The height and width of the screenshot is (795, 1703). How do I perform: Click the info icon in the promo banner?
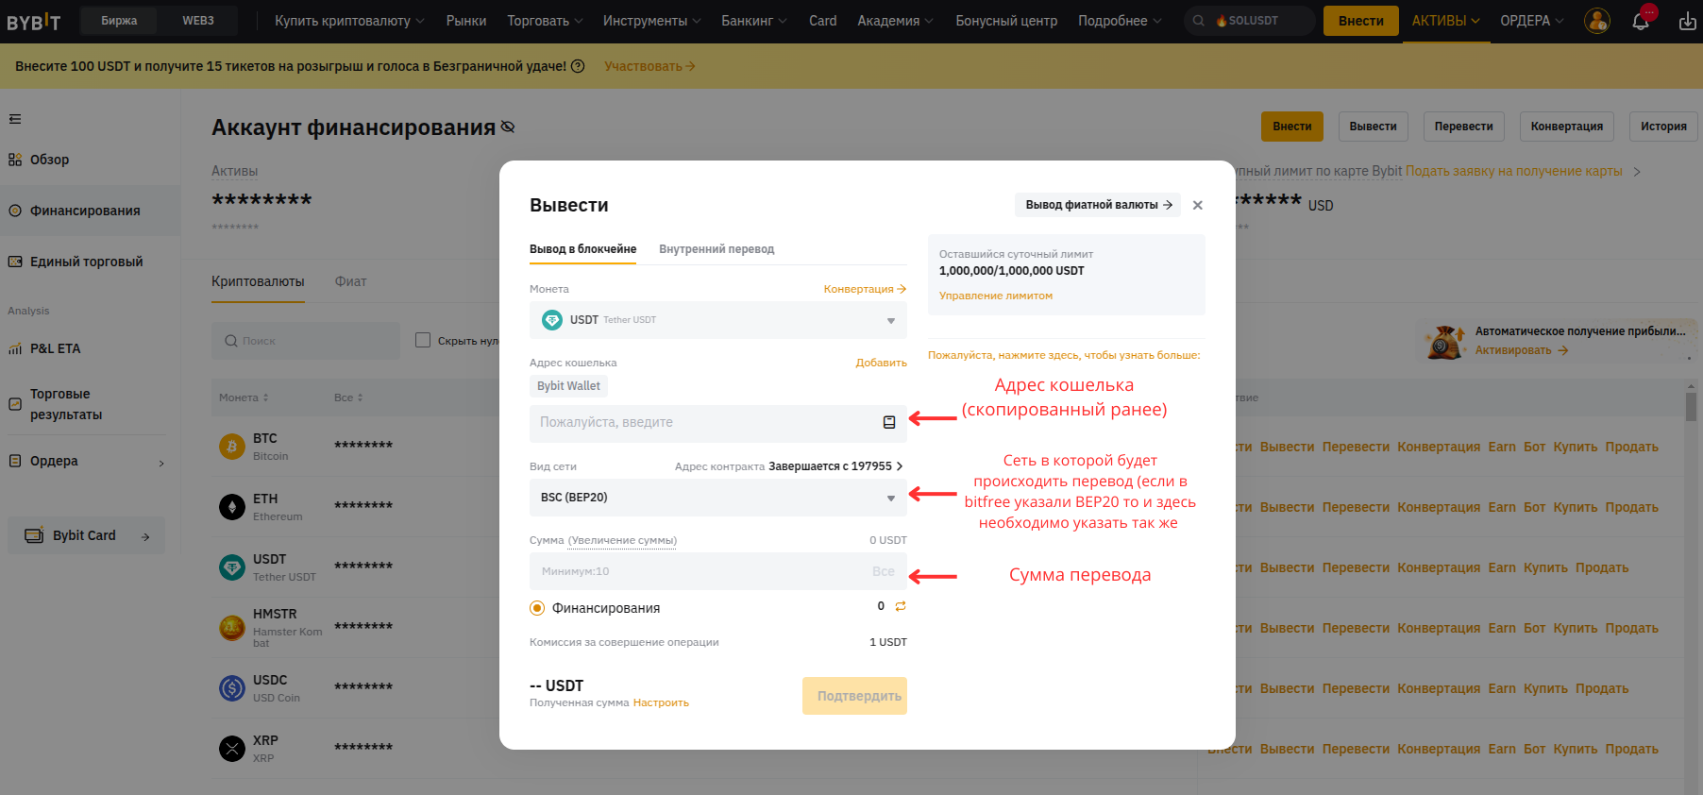coord(578,66)
